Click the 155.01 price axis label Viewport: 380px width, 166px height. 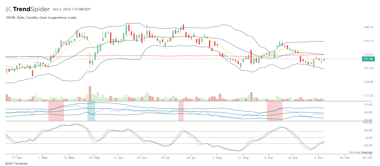368,55
